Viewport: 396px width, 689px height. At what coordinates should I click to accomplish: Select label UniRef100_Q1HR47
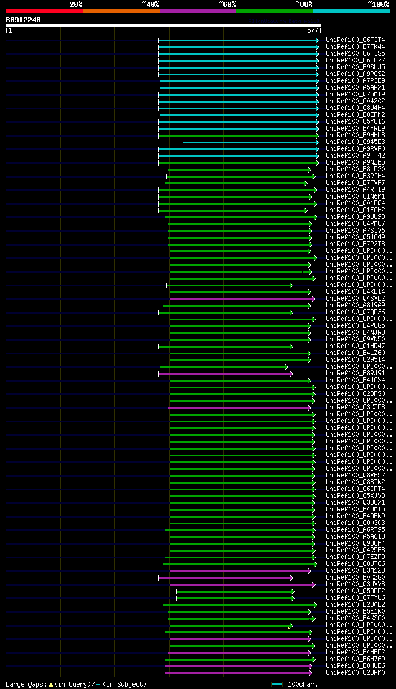click(355, 346)
